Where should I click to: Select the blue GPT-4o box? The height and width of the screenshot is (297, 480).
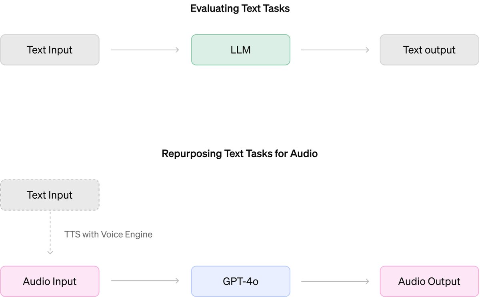tap(240, 281)
